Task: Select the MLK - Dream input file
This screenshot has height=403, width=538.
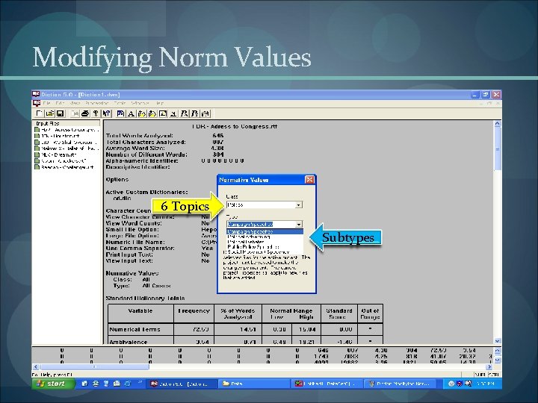Action: pyautogui.click(x=55, y=154)
